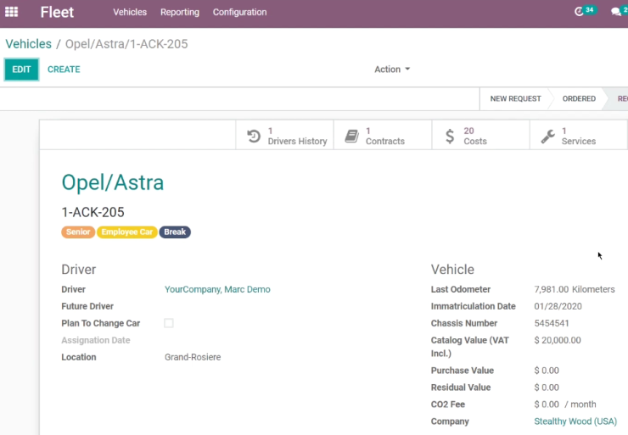Click the Drivers History clock icon
628x435 pixels.
click(254, 136)
